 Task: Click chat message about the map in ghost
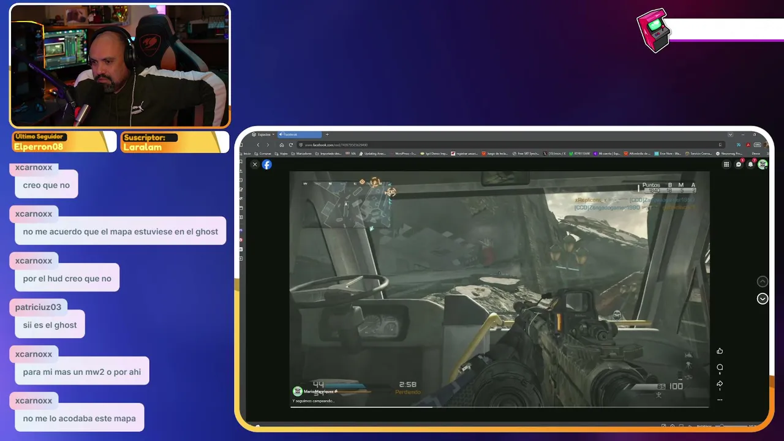121,232
